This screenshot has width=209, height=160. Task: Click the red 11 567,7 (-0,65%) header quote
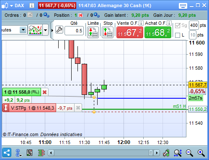coord(57,5)
